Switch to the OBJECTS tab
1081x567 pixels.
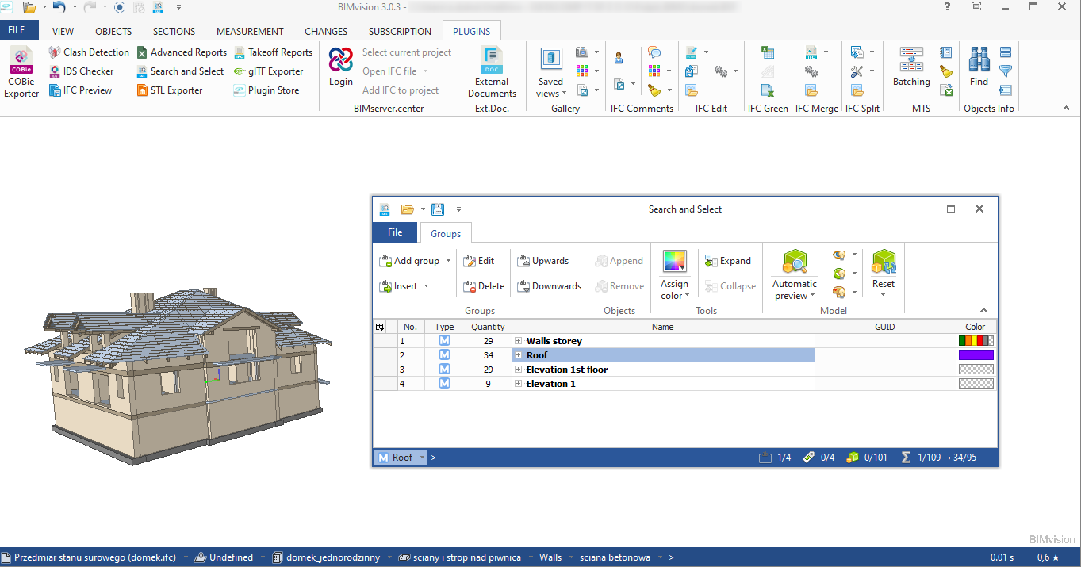point(113,32)
